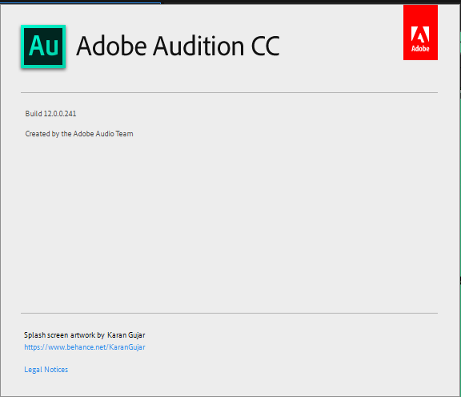This screenshot has width=461, height=397.
Task: Click the red Adobe logo badge
Action: [x=420, y=32]
